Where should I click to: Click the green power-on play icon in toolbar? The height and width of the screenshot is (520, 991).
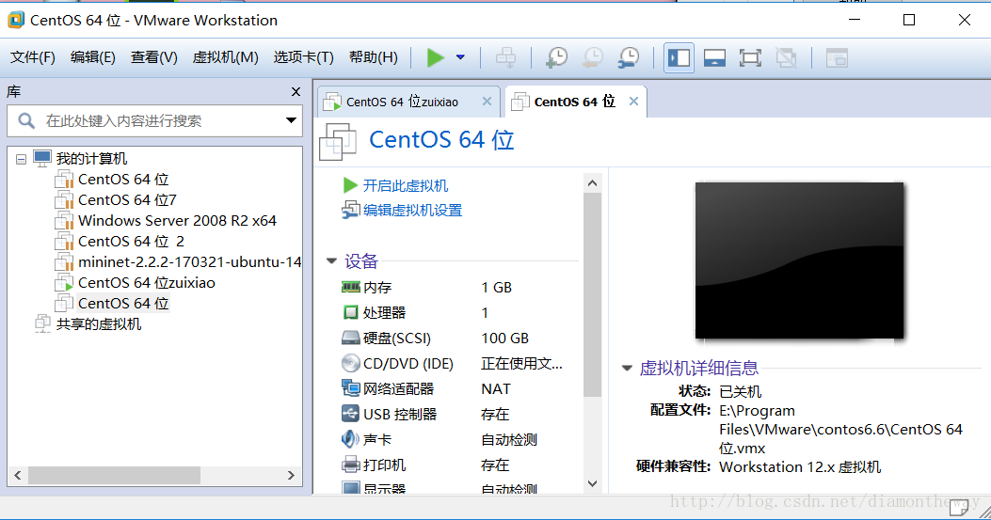(436, 57)
